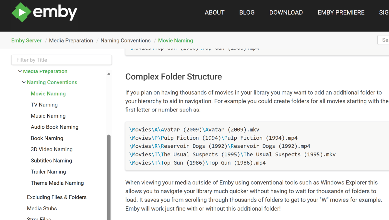Open TV Naming in sidebar
This screenshot has width=389, height=220.
[44, 105]
